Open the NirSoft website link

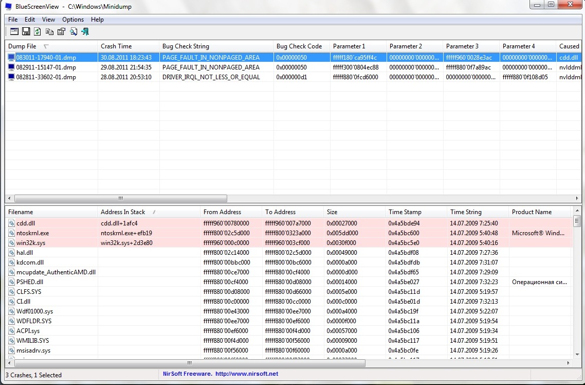tap(220, 374)
